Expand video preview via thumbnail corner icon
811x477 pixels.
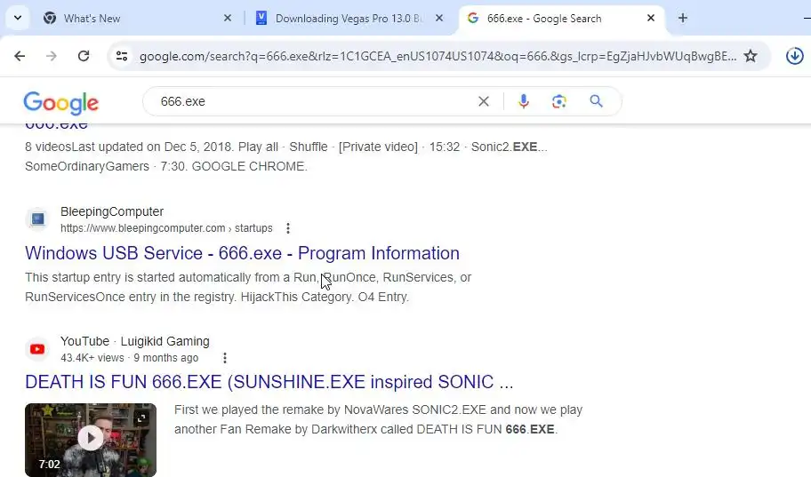[141, 418]
